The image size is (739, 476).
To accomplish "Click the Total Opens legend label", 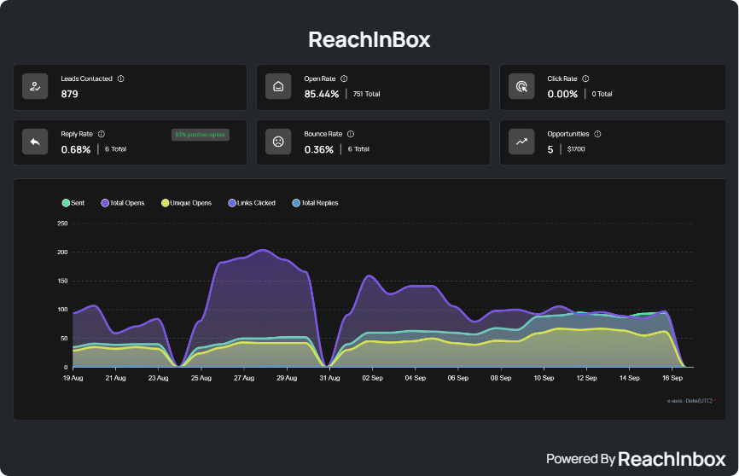I will pos(127,203).
